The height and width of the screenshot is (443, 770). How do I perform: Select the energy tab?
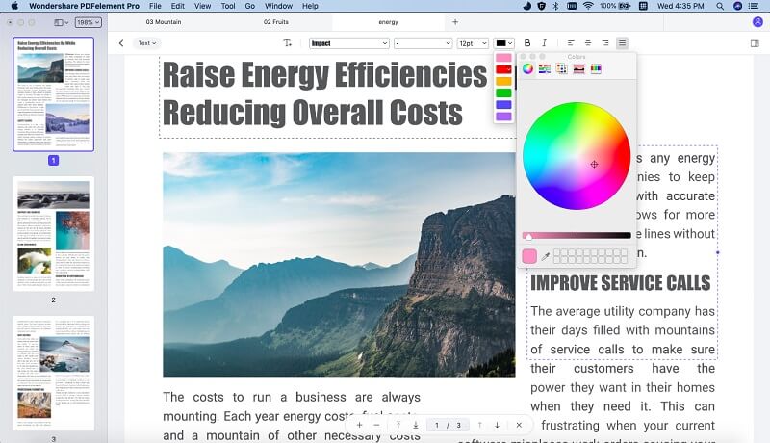click(x=388, y=22)
